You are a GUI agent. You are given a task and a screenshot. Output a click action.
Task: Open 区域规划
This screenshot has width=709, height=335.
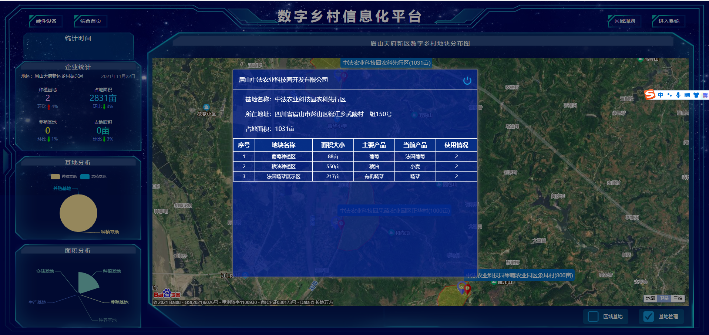click(x=625, y=21)
